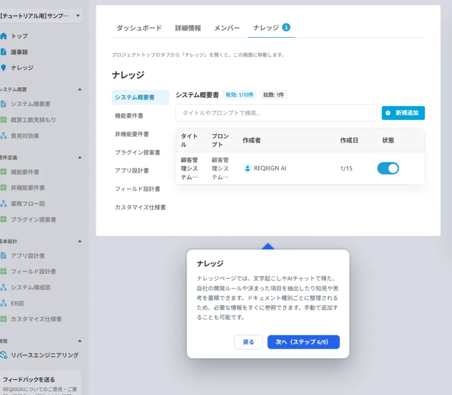Disable the blue status toggle in the table
The image size is (452, 395).
[x=388, y=168]
